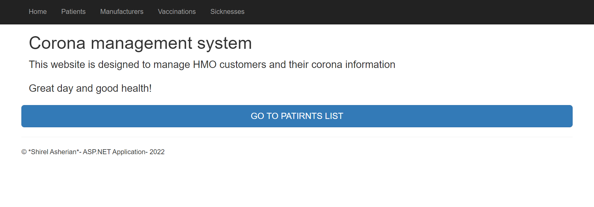Click the divider line above the footer

click(x=297, y=136)
